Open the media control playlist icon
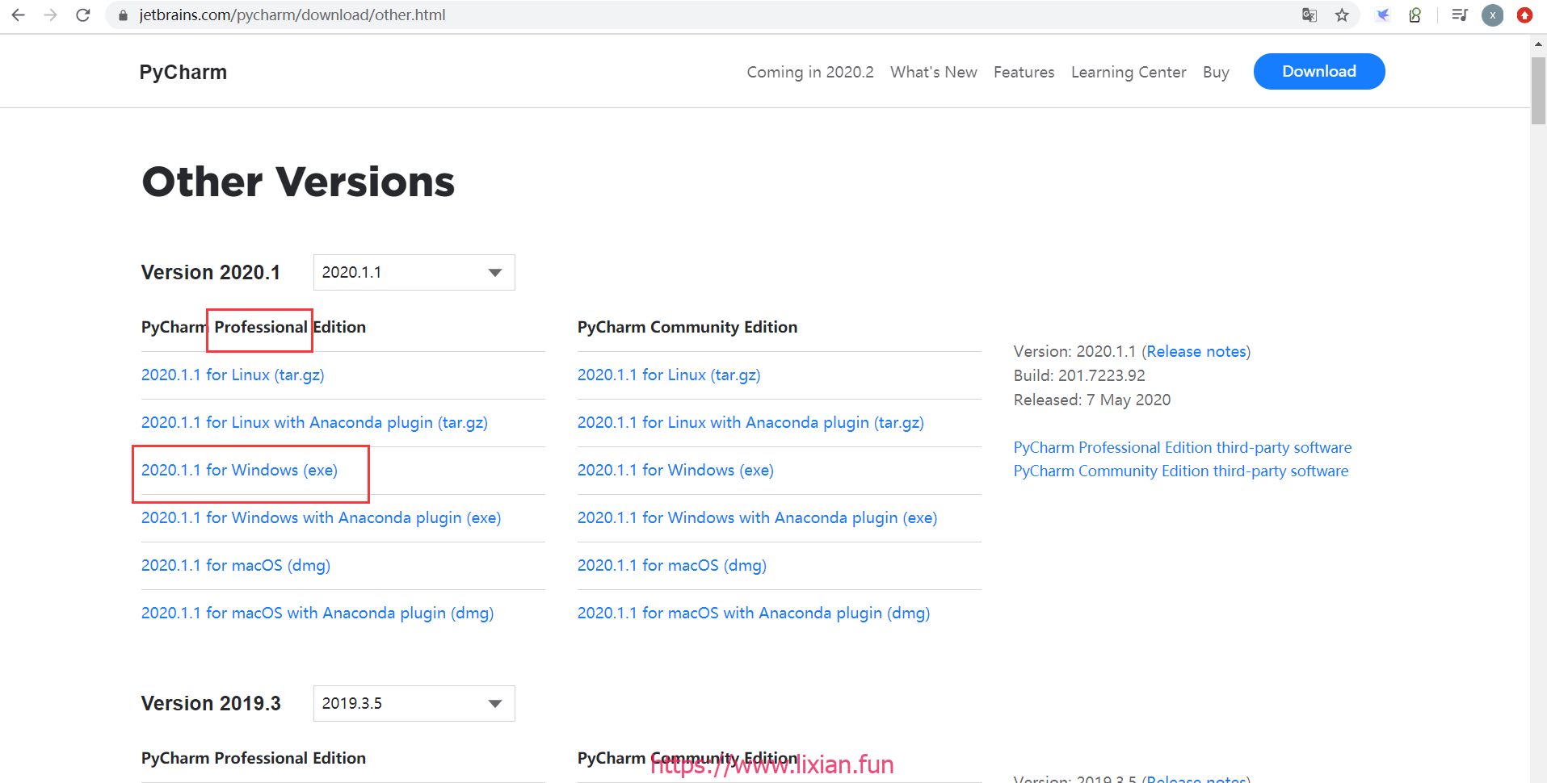Viewport: 1547px width, 783px height. pyautogui.click(x=1459, y=15)
